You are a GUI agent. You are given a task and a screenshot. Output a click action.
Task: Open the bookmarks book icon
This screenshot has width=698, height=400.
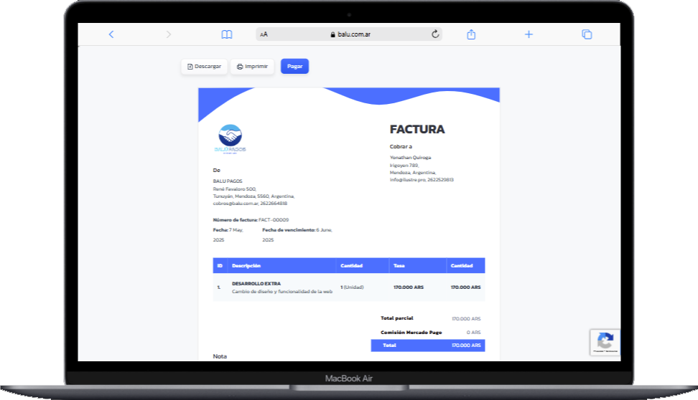click(x=227, y=34)
